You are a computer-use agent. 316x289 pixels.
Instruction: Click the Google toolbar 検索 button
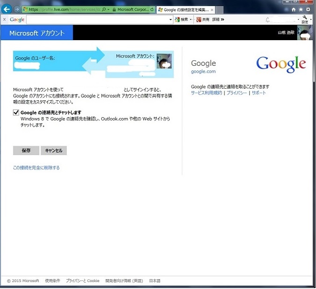[181, 19]
